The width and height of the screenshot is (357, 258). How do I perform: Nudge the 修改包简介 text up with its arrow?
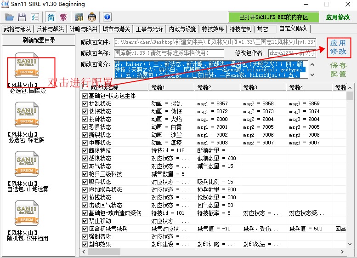point(312,64)
